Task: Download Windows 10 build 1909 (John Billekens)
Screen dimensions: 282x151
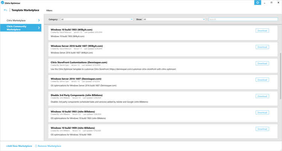Action: tap(262, 129)
